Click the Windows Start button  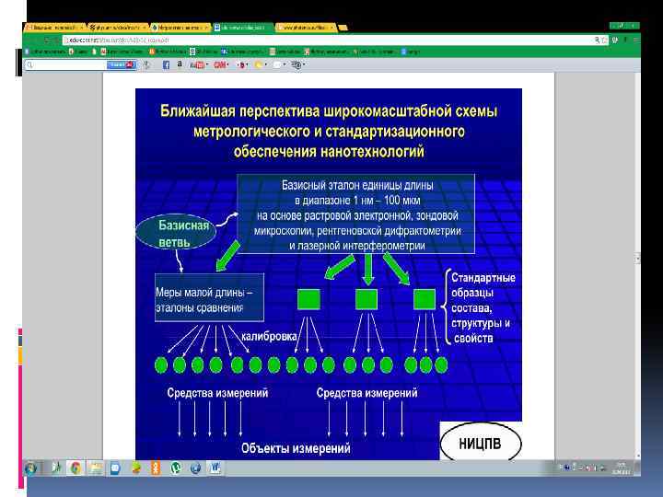point(31,468)
